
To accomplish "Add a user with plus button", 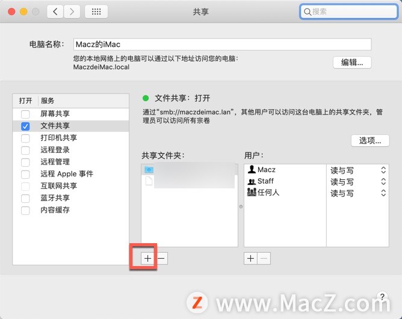I will click(250, 258).
